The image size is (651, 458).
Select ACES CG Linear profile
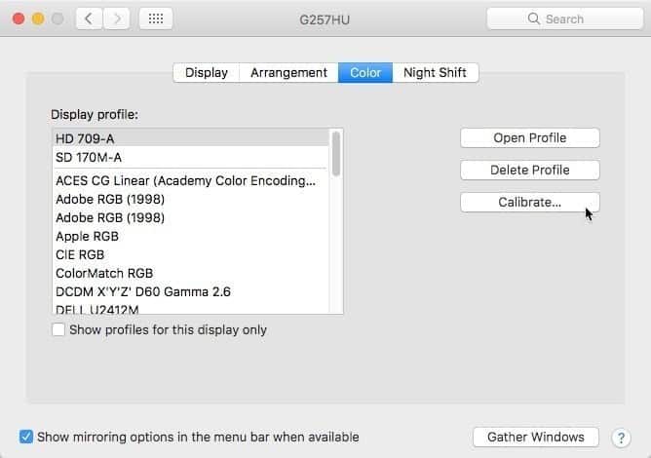(191, 180)
